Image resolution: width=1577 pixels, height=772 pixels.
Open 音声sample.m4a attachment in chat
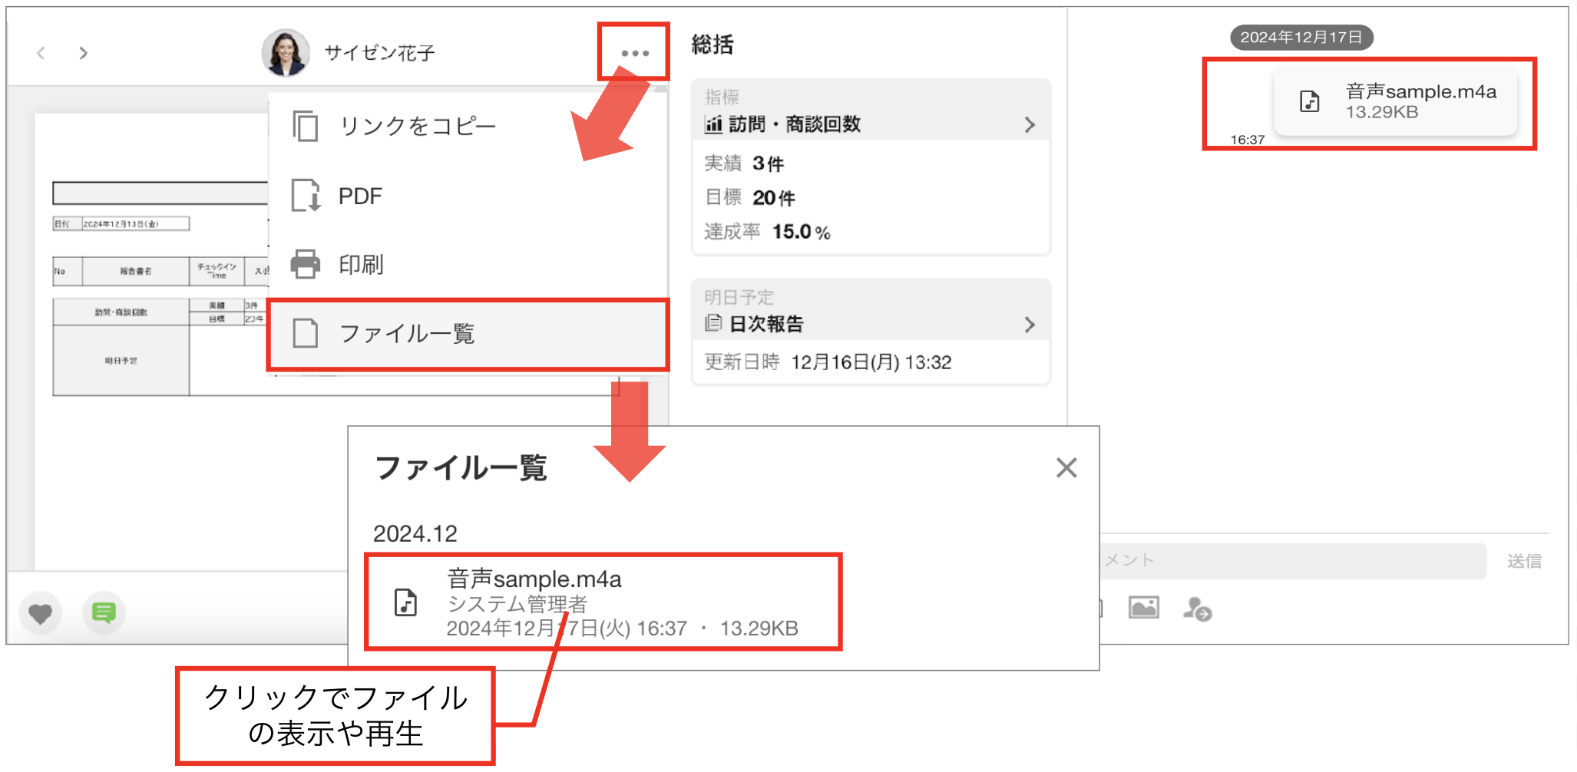(x=1395, y=101)
